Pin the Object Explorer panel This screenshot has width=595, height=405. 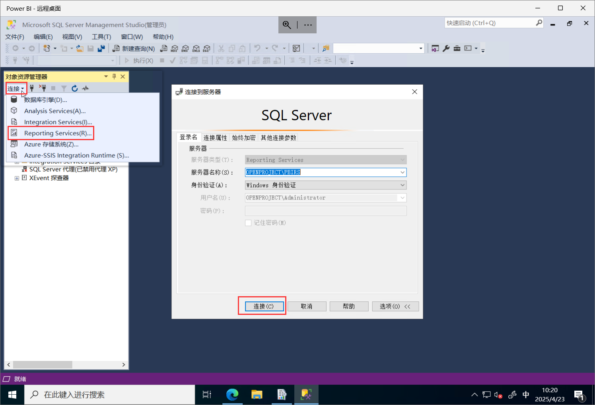(114, 76)
